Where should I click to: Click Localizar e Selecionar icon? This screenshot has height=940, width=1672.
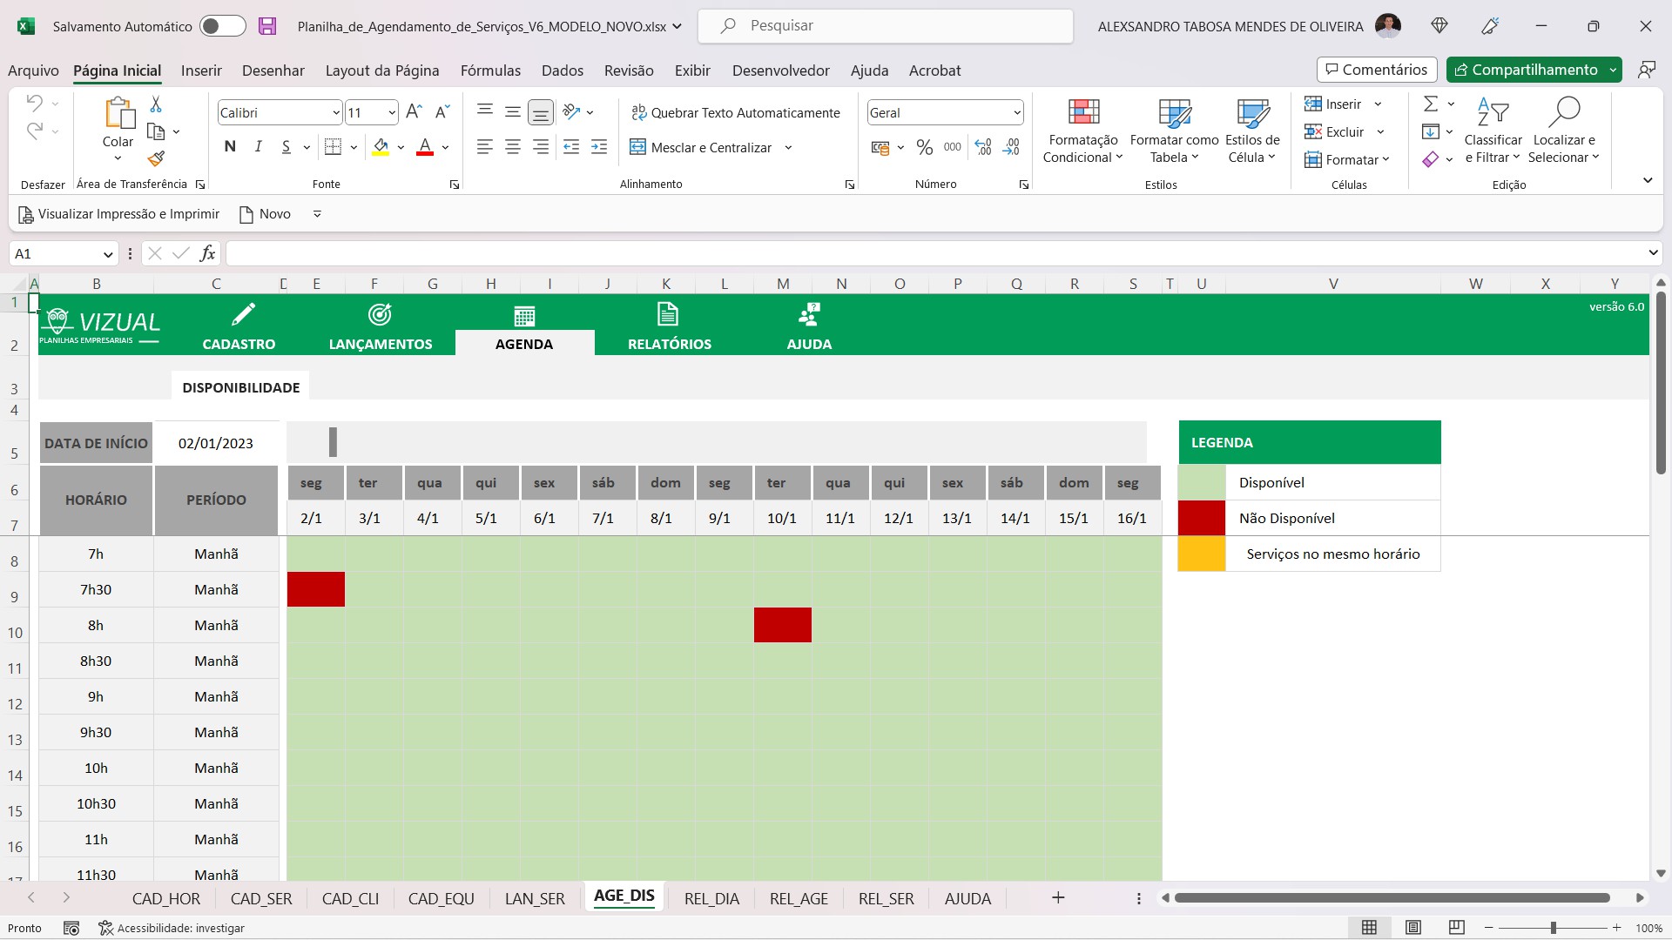coord(1565,129)
